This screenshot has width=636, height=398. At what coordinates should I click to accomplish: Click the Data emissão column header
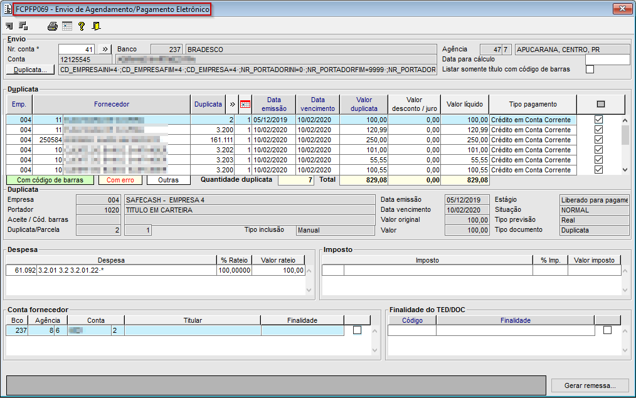point(274,104)
